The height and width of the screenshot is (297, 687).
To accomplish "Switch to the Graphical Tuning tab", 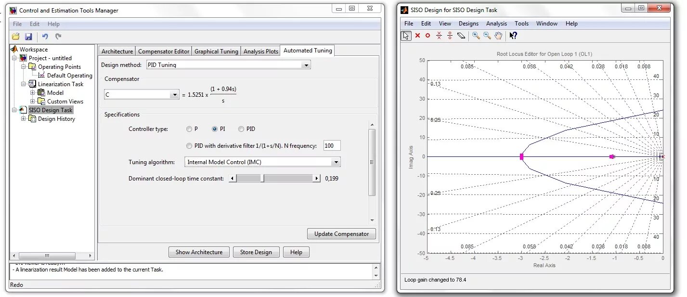I will pyautogui.click(x=216, y=51).
